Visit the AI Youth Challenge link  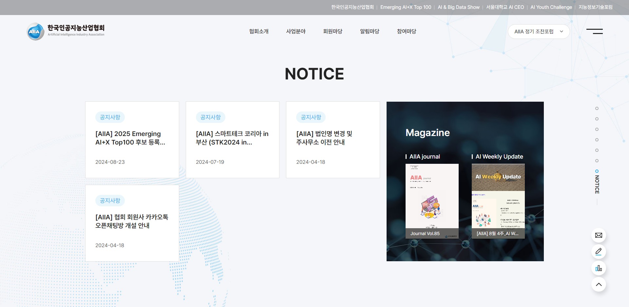pyautogui.click(x=551, y=7)
